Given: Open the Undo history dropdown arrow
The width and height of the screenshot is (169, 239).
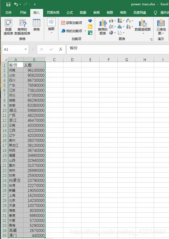Looking at the screenshot, I should (20, 4).
